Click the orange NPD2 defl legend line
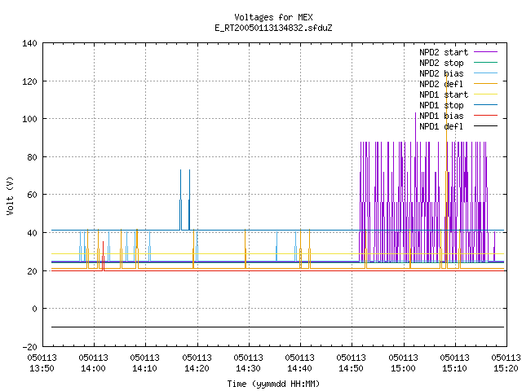 (485, 83)
